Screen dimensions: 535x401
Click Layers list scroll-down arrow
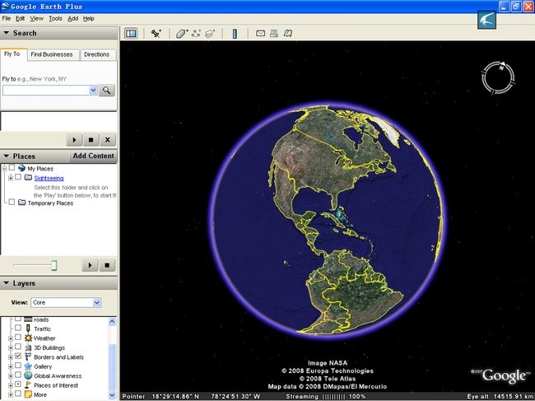pos(112,395)
